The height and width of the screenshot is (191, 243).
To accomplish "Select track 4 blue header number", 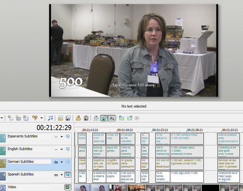I will pos(3,176).
